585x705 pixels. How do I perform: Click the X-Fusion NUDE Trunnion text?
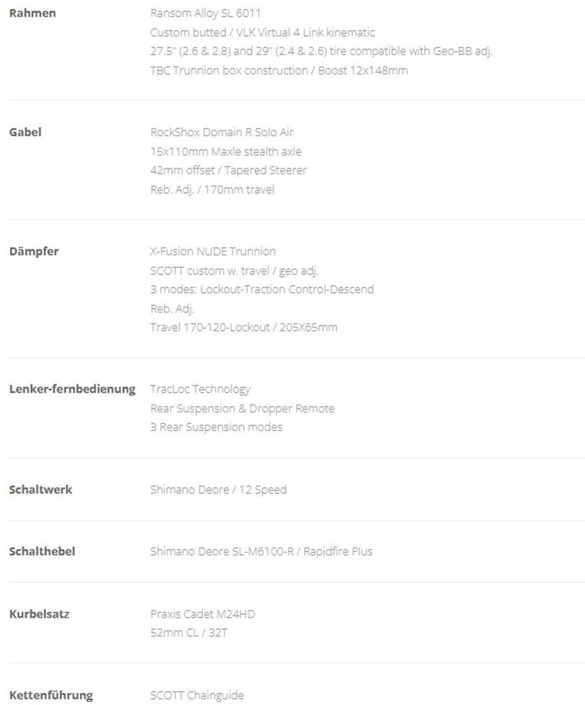212,252
